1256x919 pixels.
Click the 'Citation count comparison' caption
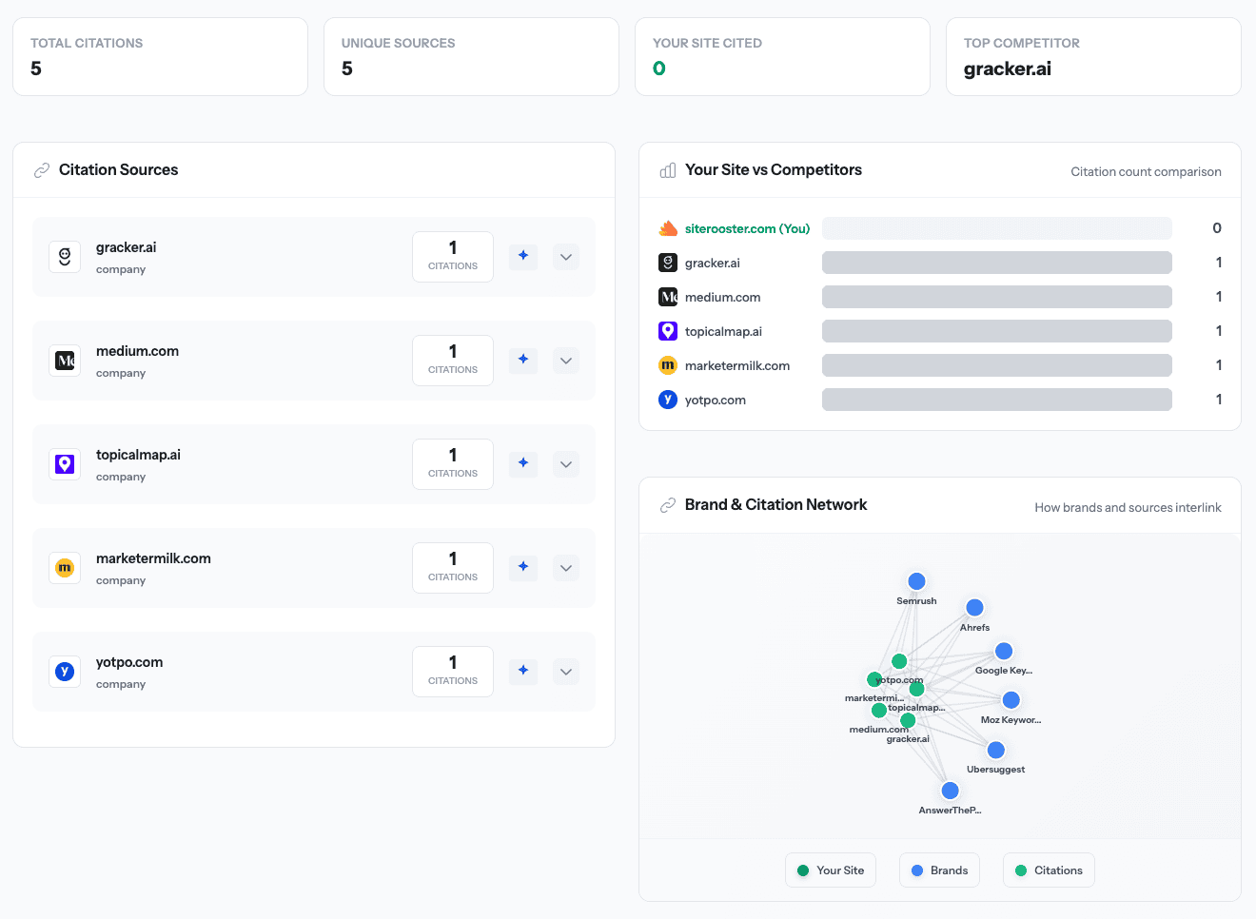(1146, 172)
